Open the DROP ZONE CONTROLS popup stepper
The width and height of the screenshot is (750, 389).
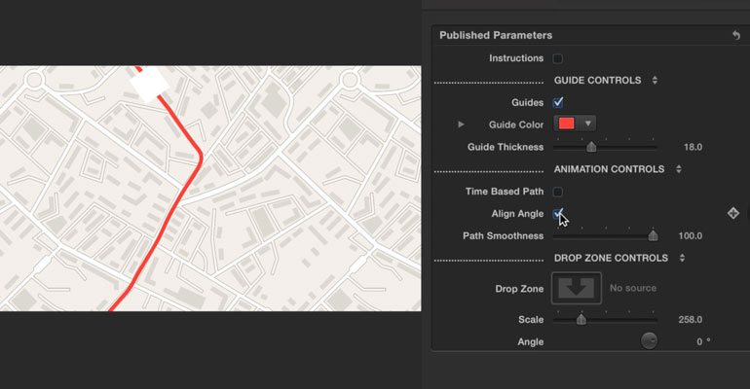point(682,258)
